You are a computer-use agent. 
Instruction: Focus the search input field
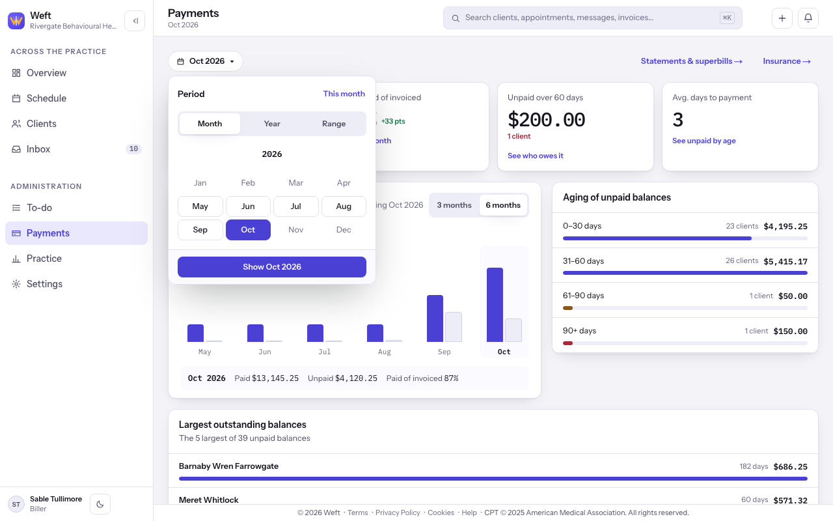(593, 18)
